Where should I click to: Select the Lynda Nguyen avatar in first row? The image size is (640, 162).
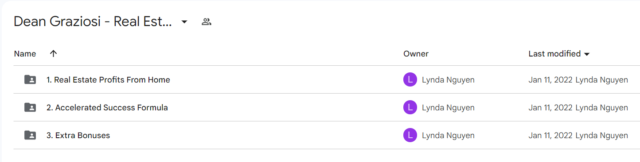[x=410, y=80]
